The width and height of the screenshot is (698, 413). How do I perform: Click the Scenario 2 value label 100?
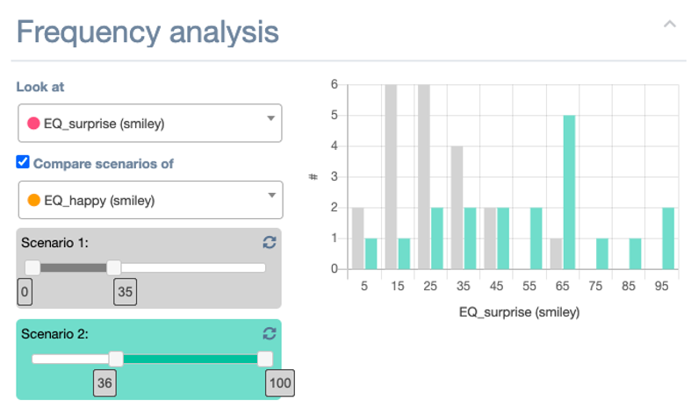pos(281,383)
